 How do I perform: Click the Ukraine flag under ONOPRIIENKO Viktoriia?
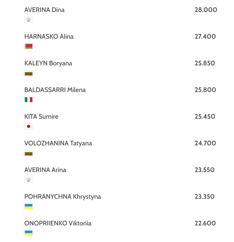pyautogui.click(x=29, y=233)
